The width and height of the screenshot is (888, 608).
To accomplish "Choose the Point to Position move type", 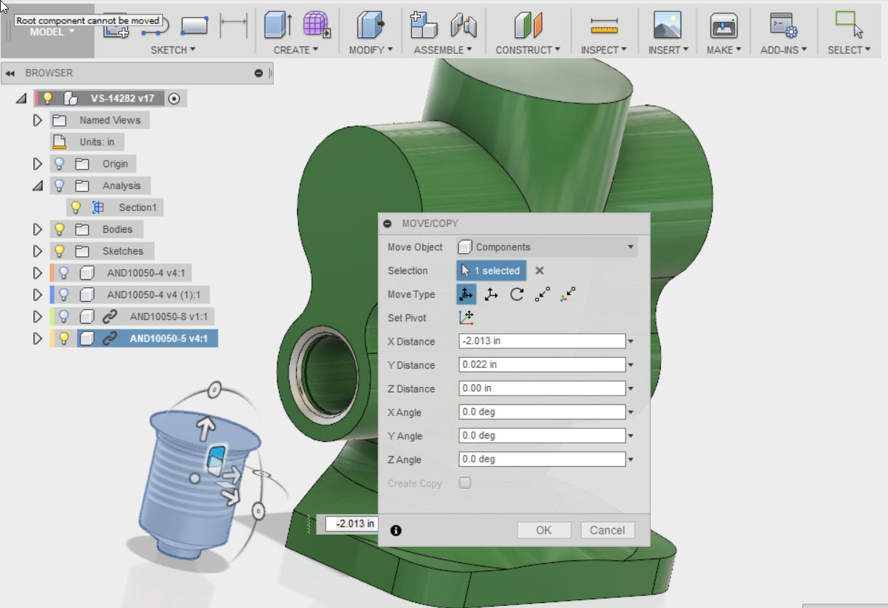I will (x=568, y=295).
